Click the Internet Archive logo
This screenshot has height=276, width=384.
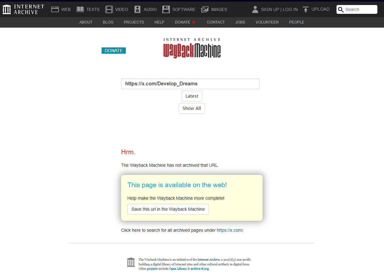[x=23, y=9]
